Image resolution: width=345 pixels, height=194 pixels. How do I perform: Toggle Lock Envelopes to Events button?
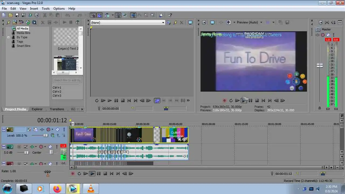point(119,15)
